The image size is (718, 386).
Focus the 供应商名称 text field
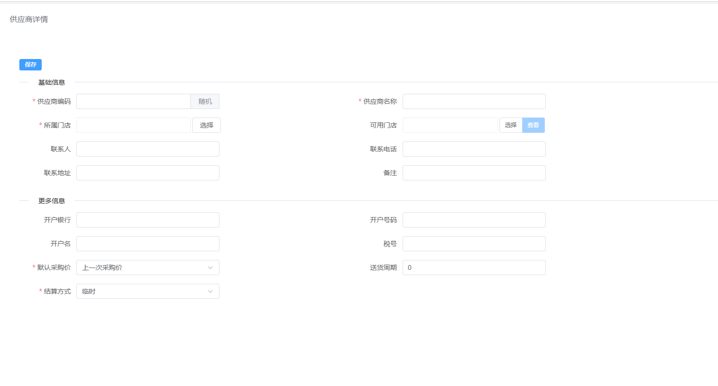coord(474,101)
